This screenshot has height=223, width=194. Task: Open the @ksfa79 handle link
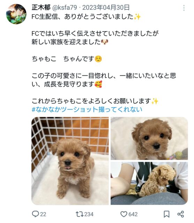[65, 7]
